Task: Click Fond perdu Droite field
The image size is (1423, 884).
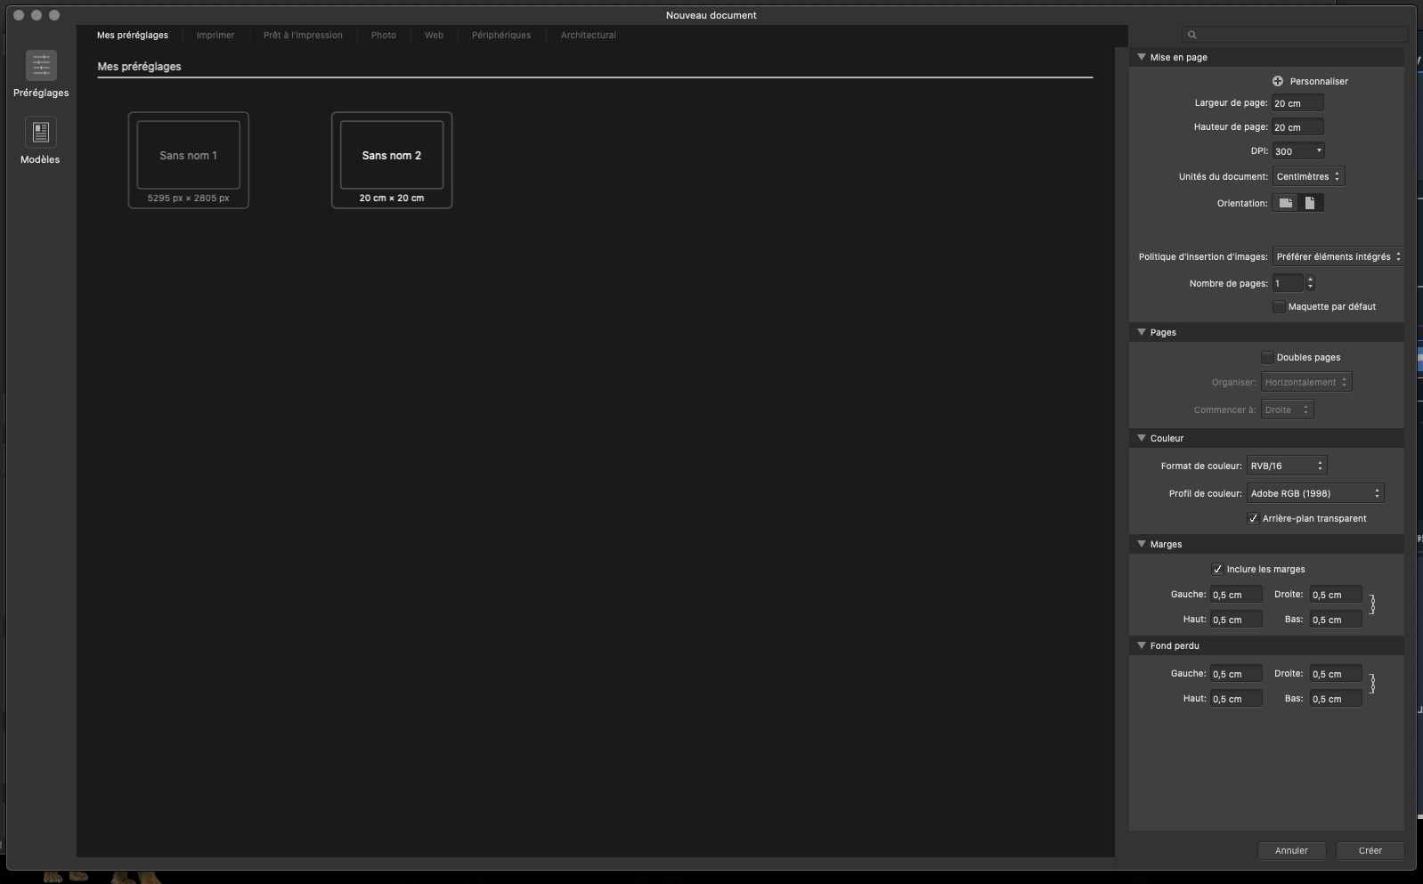Action: 1336,674
